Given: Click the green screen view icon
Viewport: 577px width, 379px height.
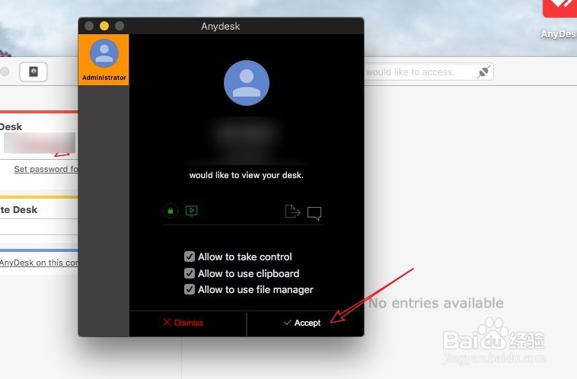Looking at the screenshot, I should (x=191, y=211).
